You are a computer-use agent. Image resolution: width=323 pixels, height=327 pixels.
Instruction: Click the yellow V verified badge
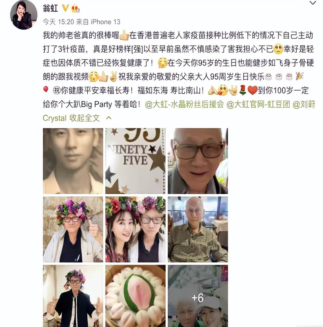click(x=65, y=8)
